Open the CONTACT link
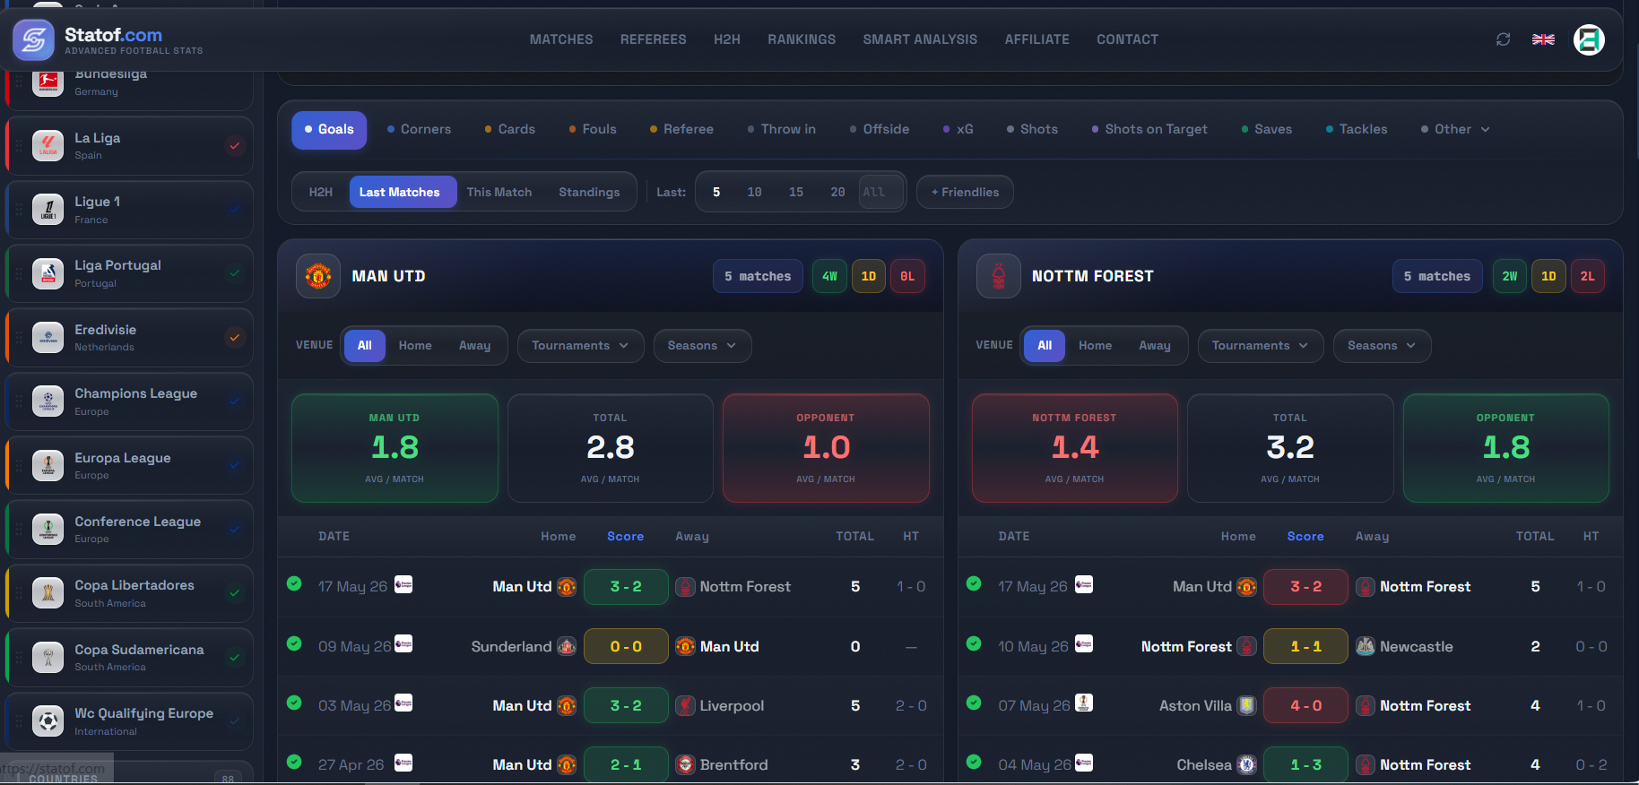Screen dimensions: 1639x785 1127,39
